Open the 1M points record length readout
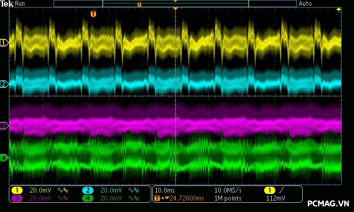 228,198
